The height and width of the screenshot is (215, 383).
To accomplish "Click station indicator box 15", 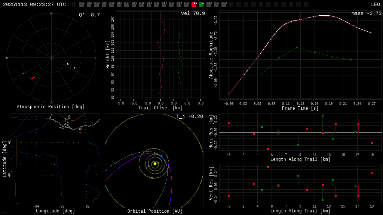I will click(x=186, y=4).
